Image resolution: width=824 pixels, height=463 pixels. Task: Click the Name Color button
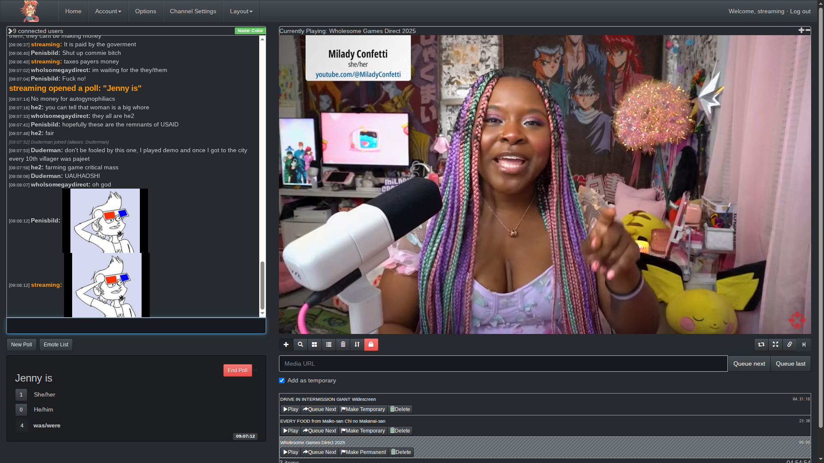click(x=250, y=31)
